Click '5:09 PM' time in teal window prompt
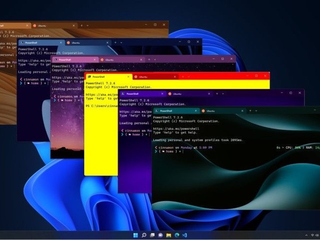Screen dimensions: 320x240 pos(205,147)
